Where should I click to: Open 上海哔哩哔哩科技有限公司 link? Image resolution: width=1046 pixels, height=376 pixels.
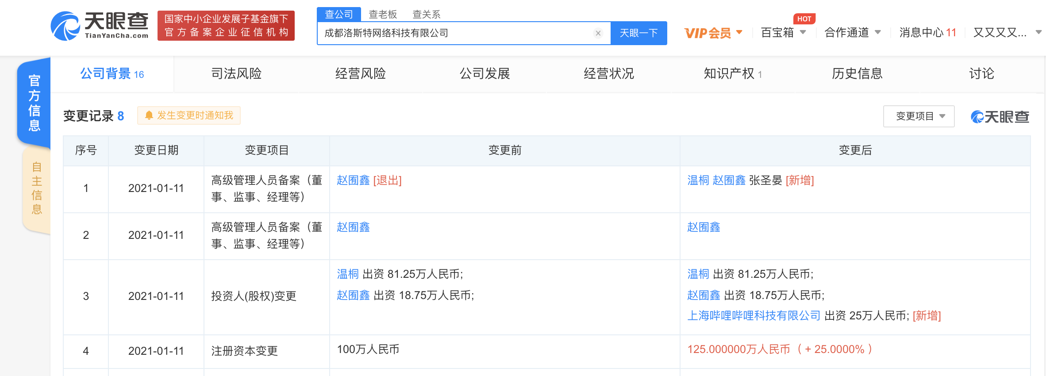pyautogui.click(x=754, y=316)
